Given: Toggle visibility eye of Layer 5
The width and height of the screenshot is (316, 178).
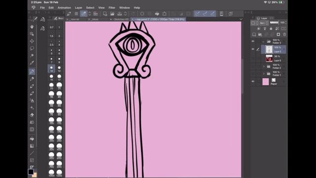Looking at the screenshot, I should tap(253, 49).
